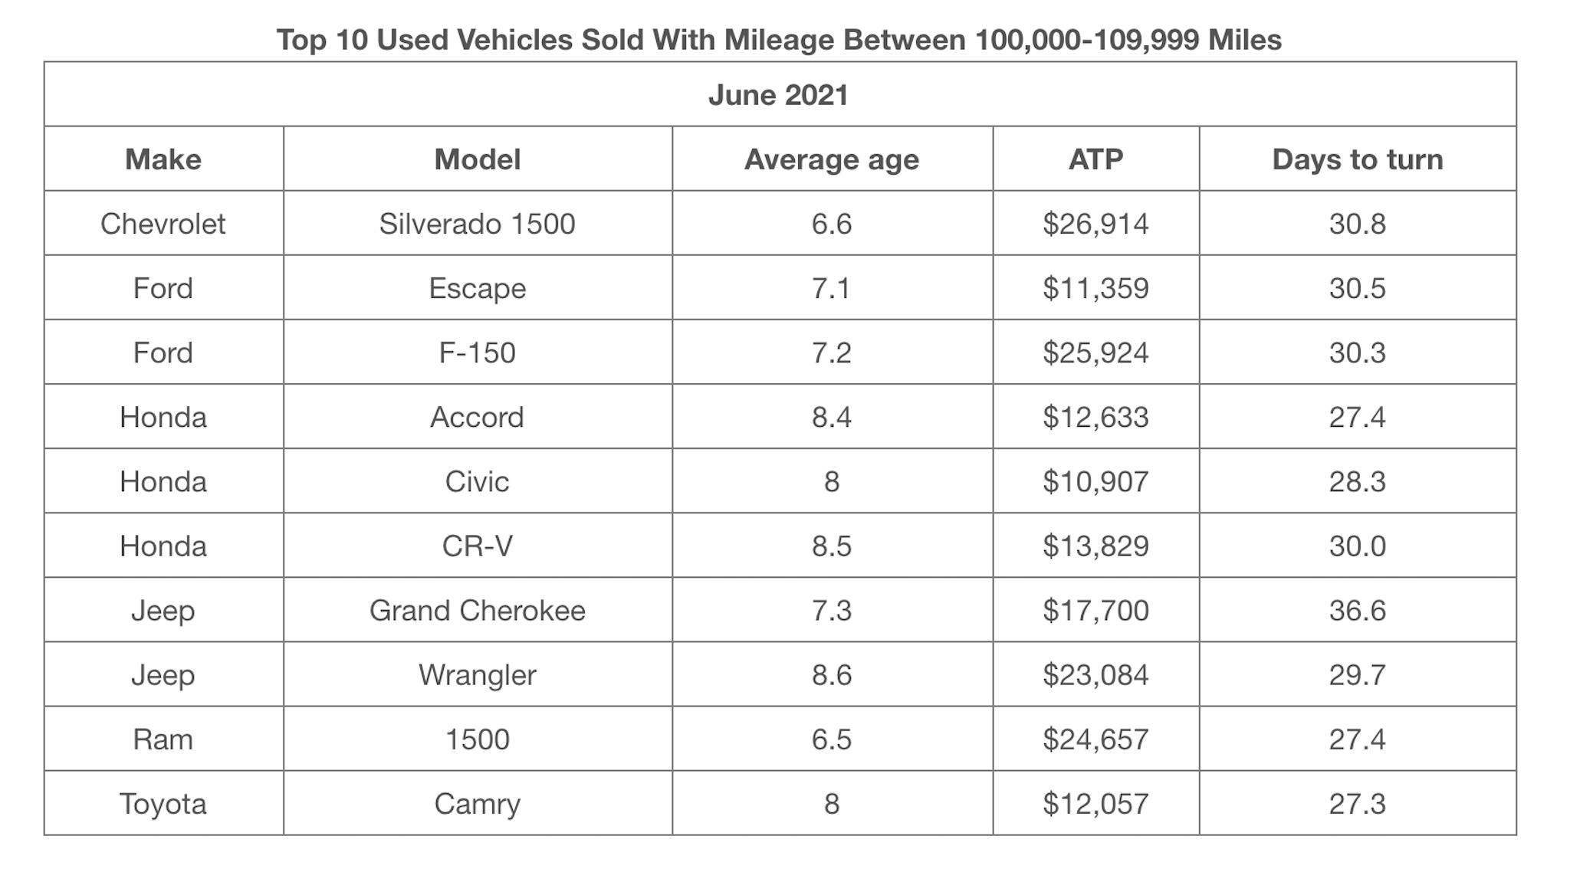Select the "36.6" days to turn value

(1357, 610)
